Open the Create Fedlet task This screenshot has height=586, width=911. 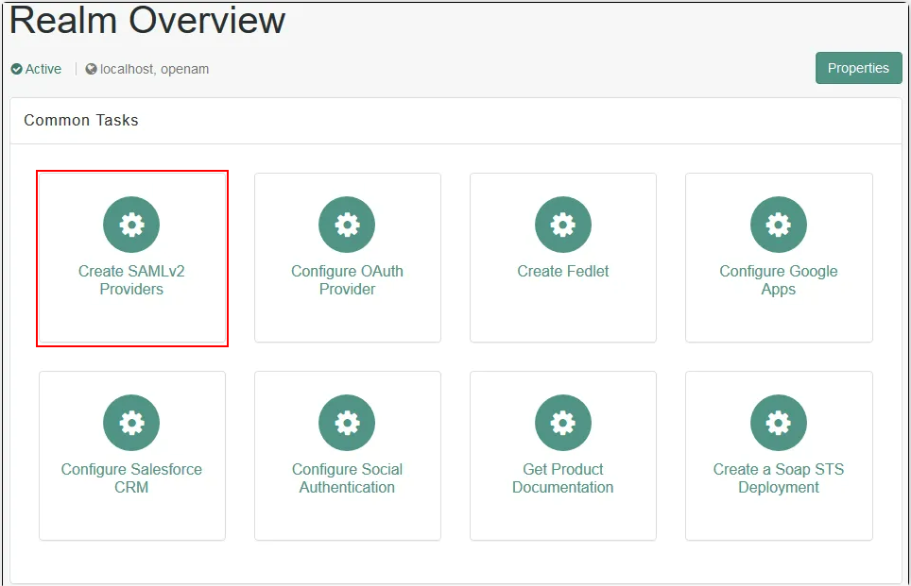[x=562, y=257]
